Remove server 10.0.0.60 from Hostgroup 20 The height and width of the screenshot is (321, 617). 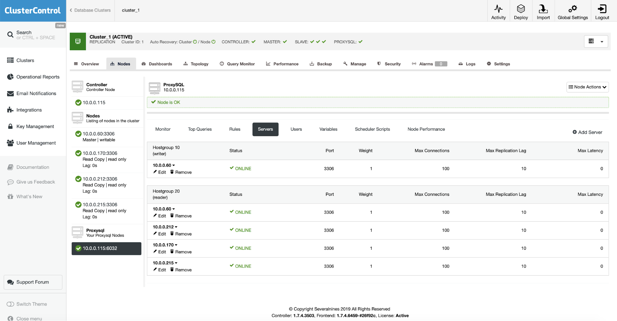[x=181, y=216]
